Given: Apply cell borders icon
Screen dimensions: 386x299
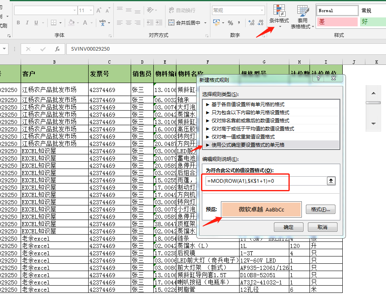Looking at the screenshot, I should tap(53, 23).
